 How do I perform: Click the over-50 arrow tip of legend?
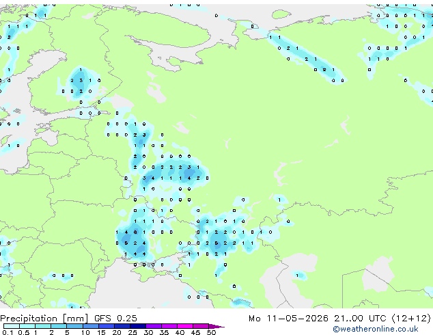point(216,326)
